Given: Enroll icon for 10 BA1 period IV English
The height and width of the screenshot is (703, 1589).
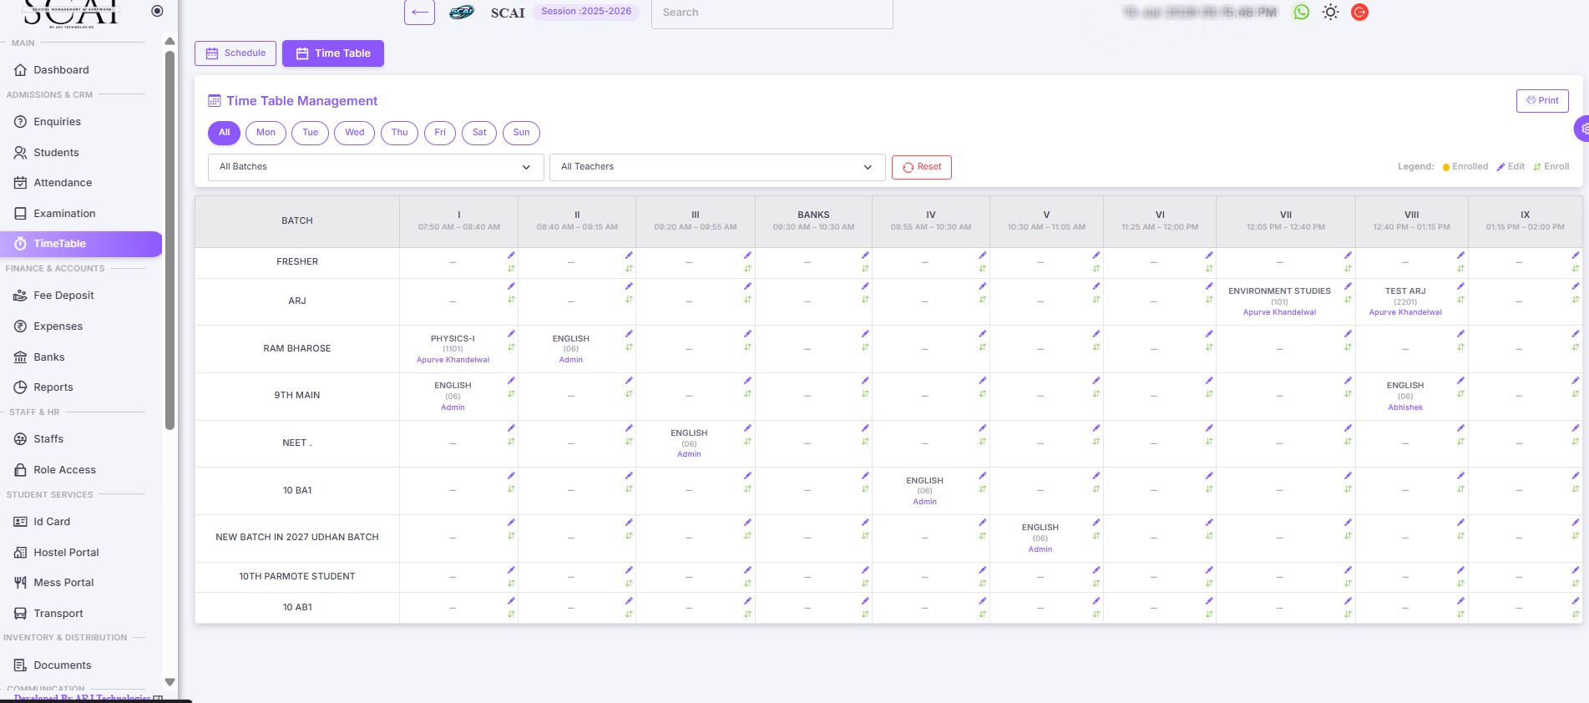Looking at the screenshot, I should coord(982,489).
